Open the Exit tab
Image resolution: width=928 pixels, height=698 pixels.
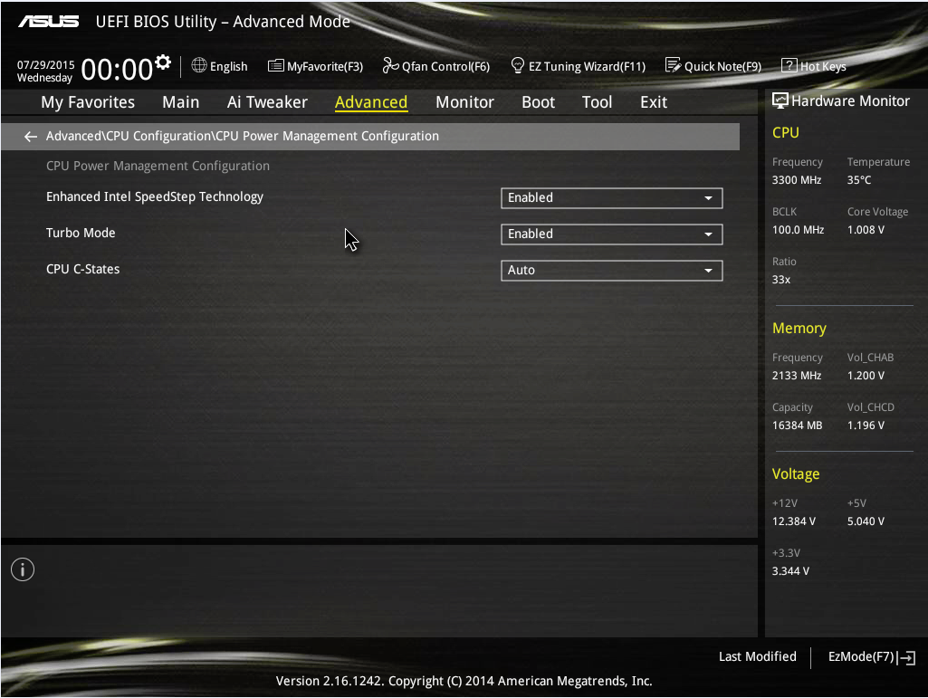point(654,102)
